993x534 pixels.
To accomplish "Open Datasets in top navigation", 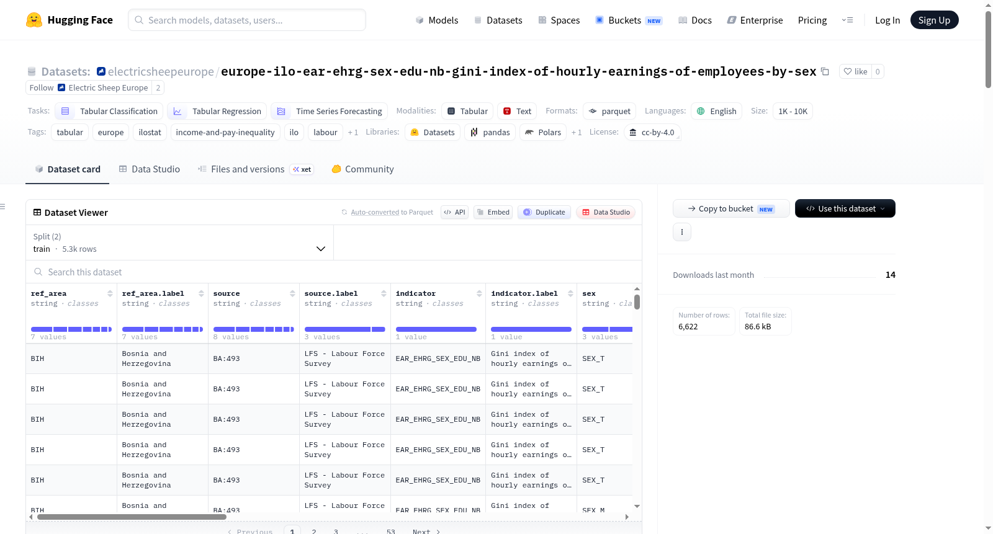I will 498,20.
